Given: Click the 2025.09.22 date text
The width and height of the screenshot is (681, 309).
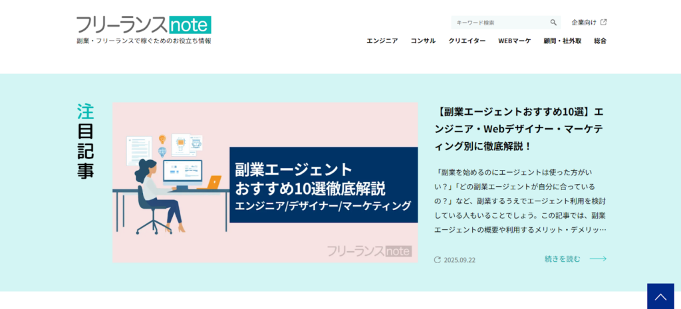Looking at the screenshot, I should coord(460,260).
